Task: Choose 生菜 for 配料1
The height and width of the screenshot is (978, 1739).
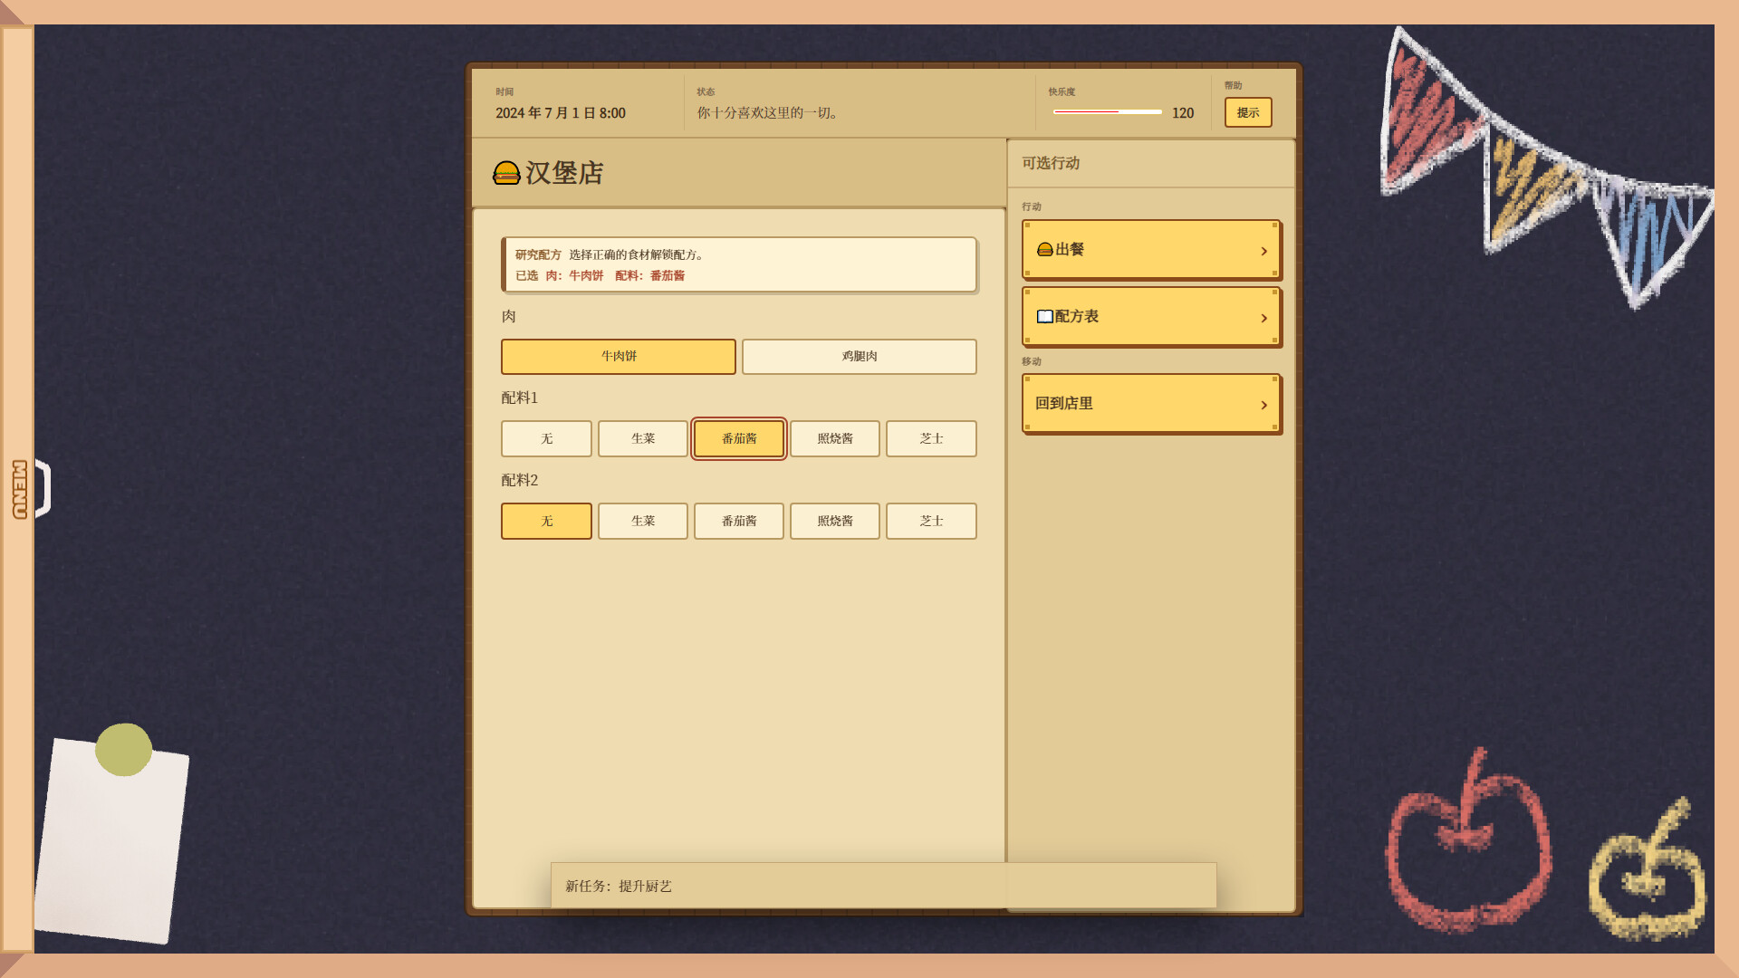Action: [x=643, y=439]
